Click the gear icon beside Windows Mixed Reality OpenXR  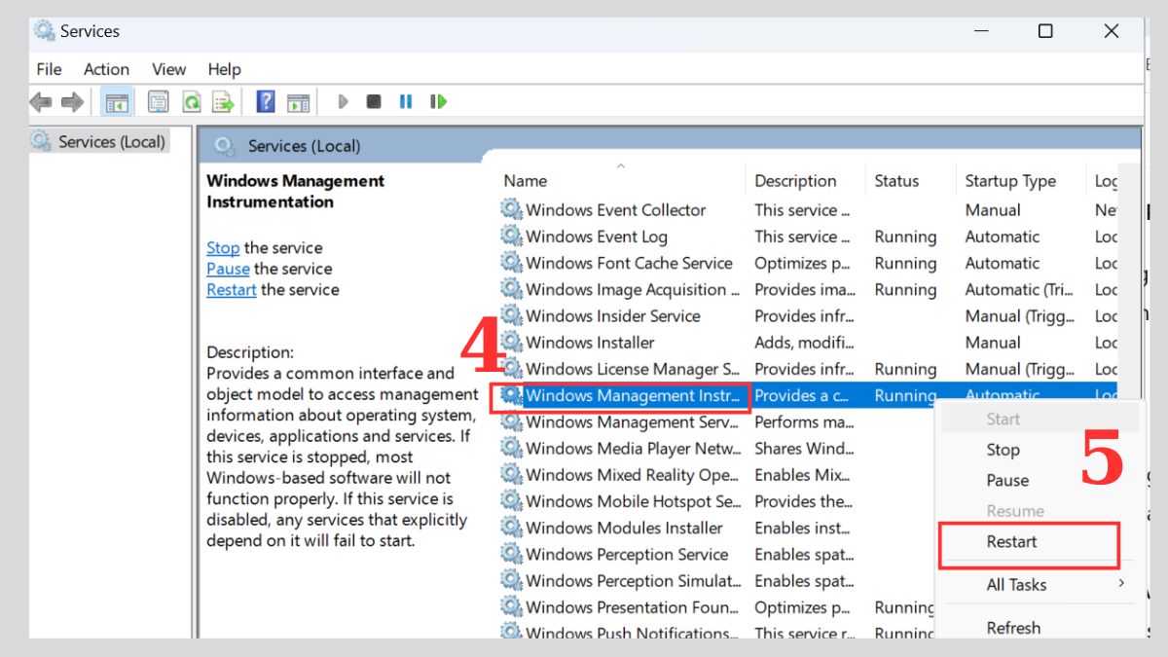tap(511, 475)
